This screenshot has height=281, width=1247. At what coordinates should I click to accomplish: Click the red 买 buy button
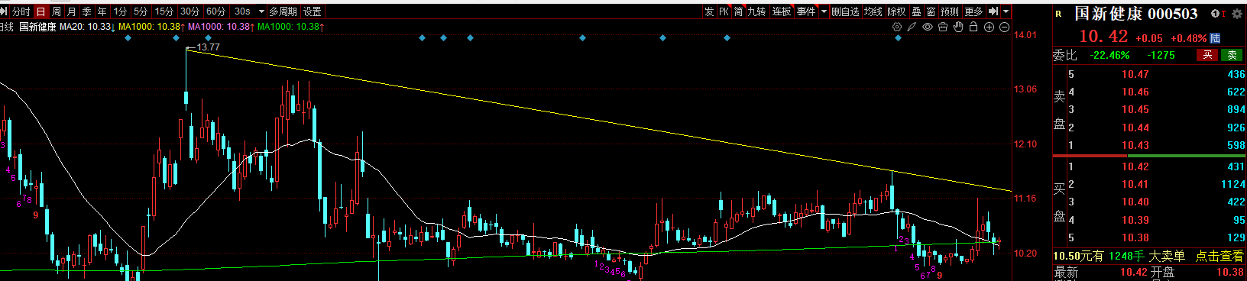click(1207, 55)
